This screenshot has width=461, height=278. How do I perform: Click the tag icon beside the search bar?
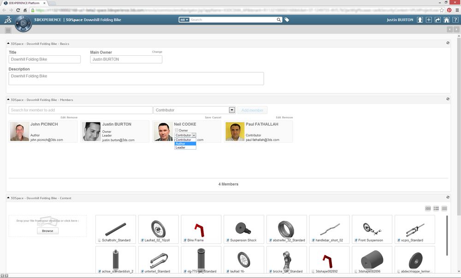click(287, 20)
